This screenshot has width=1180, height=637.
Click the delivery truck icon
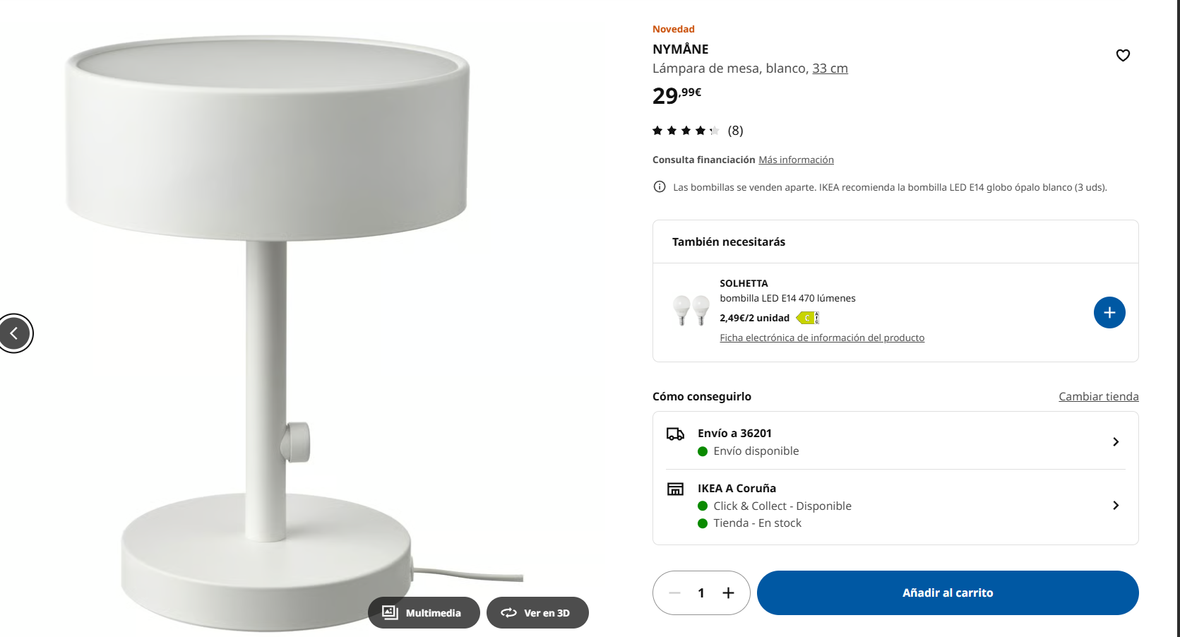coord(675,434)
